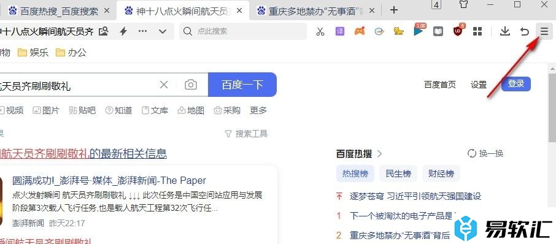Image resolution: width=556 pixels, height=244 pixels.
Task: Click the uBlock Origin shield icon
Action: tap(458, 31)
